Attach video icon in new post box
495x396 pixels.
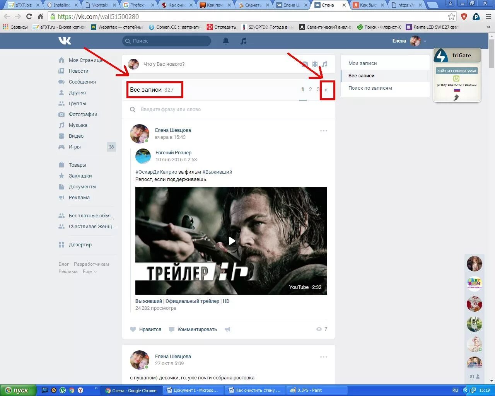coord(315,64)
